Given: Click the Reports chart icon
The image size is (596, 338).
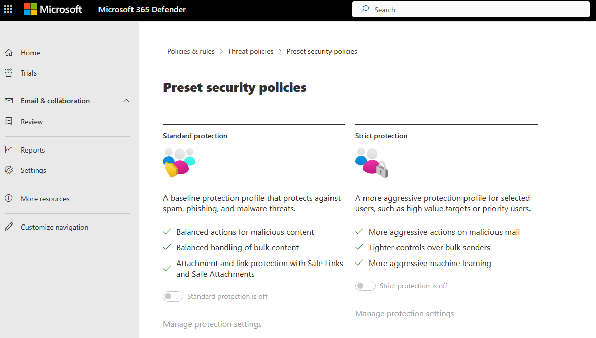Looking at the screenshot, I should point(9,150).
